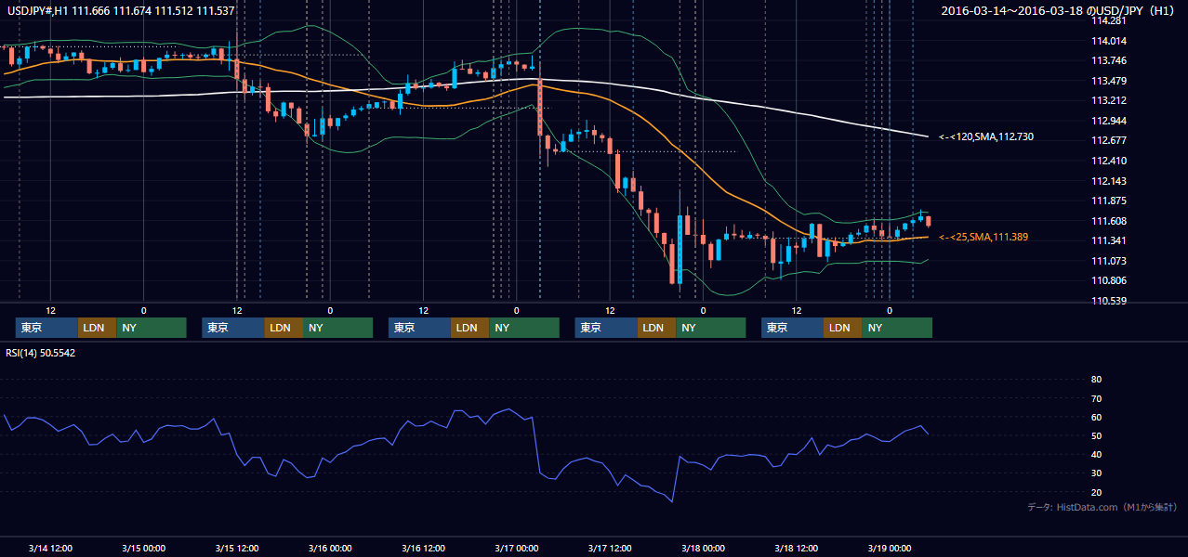Click price axis label 110.539
The width and height of the screenshot is (1188, 557).
[1109, 301]
